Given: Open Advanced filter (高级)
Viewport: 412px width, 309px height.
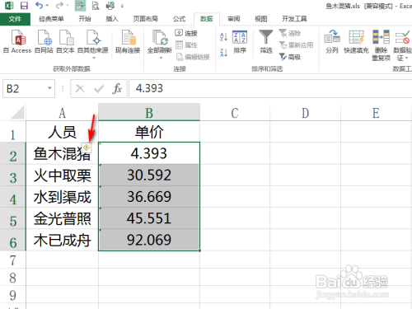Looking at the screenshot, I should [x=290, y=57].
